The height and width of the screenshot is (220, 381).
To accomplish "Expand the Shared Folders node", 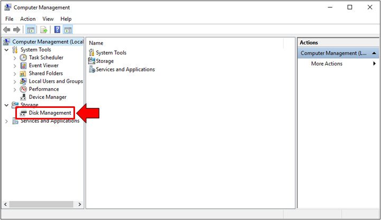I will pyautogui.click(x=15, y=74).
